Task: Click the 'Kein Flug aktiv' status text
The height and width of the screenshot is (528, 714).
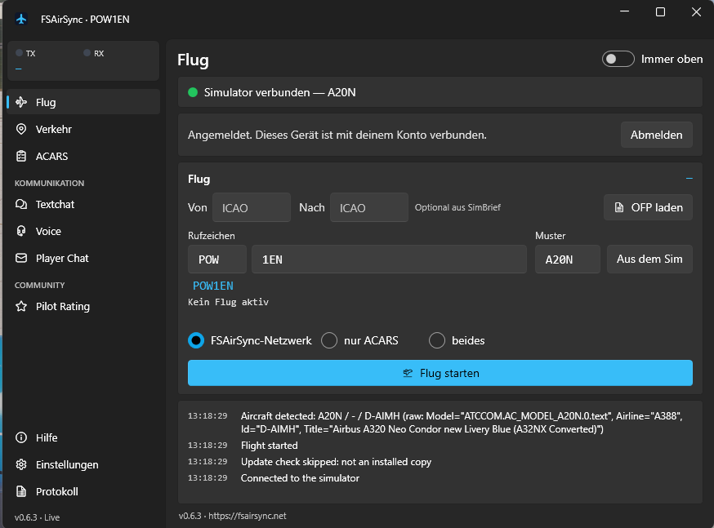Action: pos(228,302)
